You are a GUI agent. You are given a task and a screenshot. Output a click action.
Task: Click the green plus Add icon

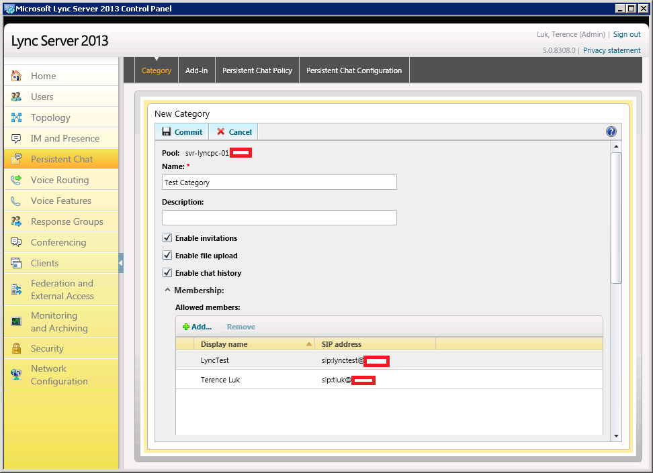point(185,327)
